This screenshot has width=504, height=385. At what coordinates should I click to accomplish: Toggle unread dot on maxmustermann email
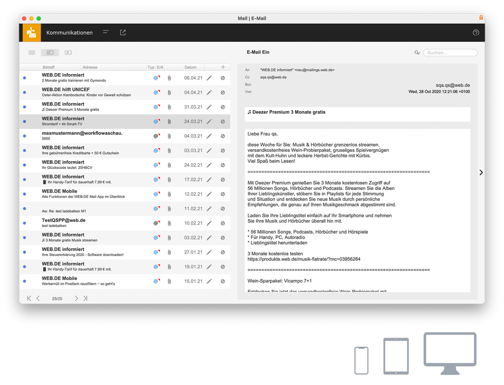24,136
